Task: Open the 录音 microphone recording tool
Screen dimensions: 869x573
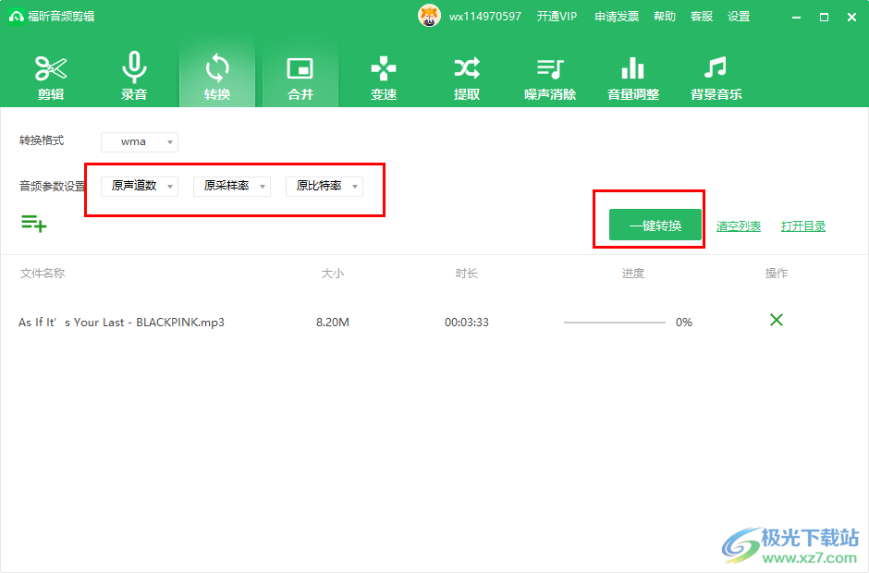Action: coord(134,77)
